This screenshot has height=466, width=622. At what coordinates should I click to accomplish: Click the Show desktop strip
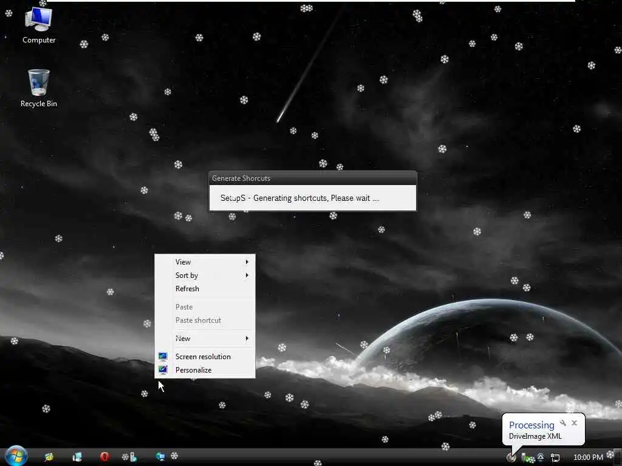618,458
